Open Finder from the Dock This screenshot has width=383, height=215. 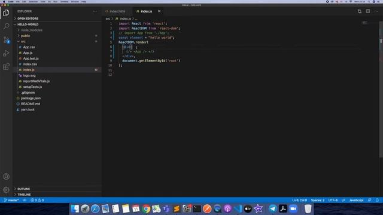(x=75, y=208)
